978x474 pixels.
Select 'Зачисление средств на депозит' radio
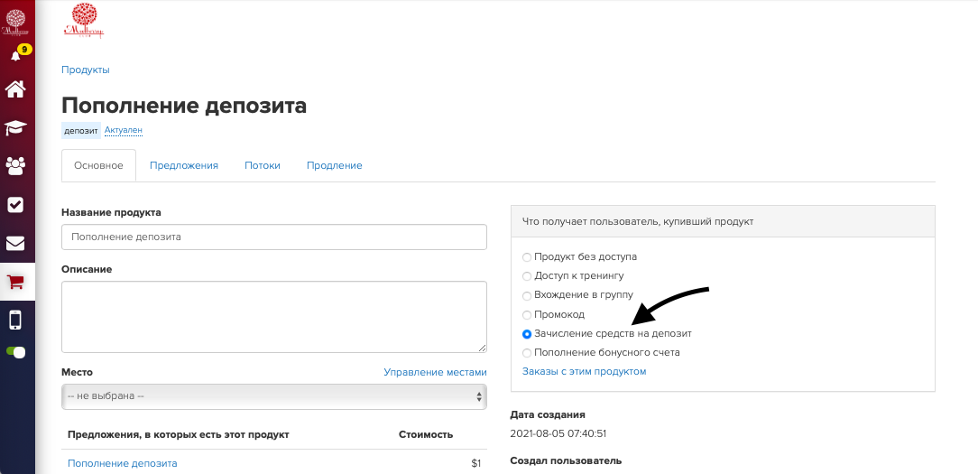[527, 334]
